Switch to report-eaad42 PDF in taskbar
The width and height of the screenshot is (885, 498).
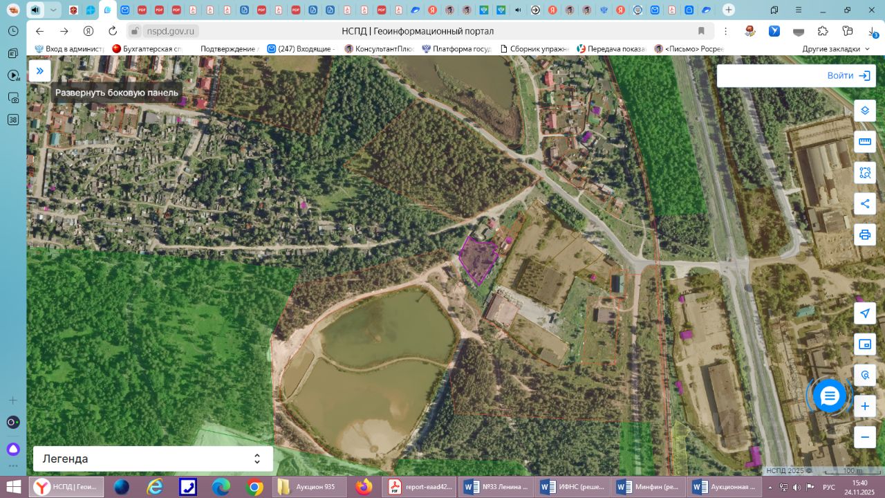420,487
